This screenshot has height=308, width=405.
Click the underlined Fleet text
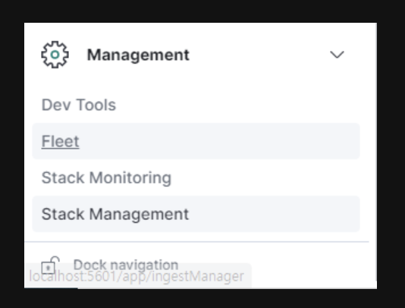(x=61, y=141)
